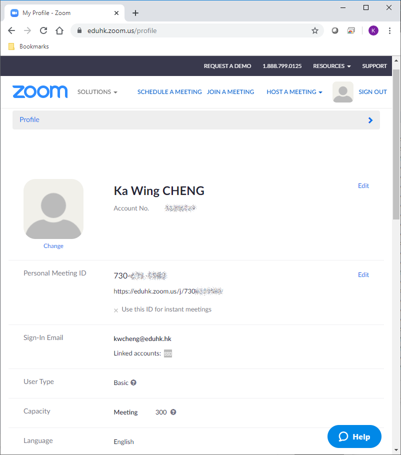401x455 pixels.
Task: Open the Help chat bubble
Action: click(354, 436)
